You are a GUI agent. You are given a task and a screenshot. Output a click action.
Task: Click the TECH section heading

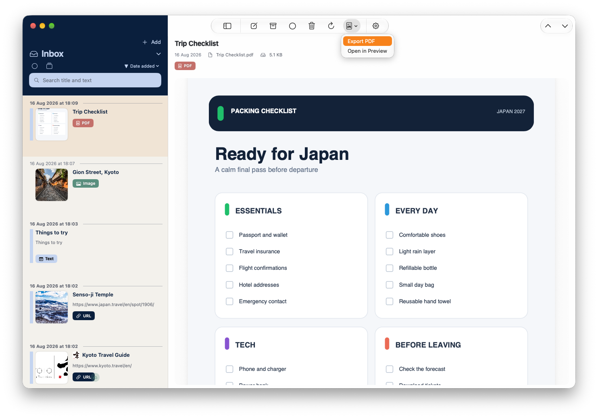click(x=245, y=345)
